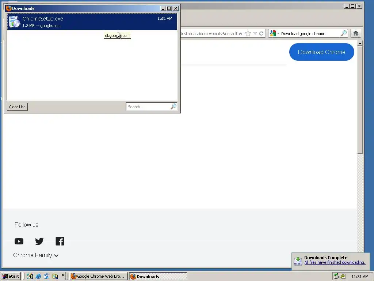
Task: Click 'All files have finished downloading' link
Action: pos(335,262)
